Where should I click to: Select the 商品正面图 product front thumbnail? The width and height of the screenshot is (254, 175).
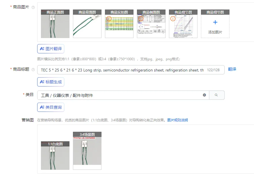[55, 24]
